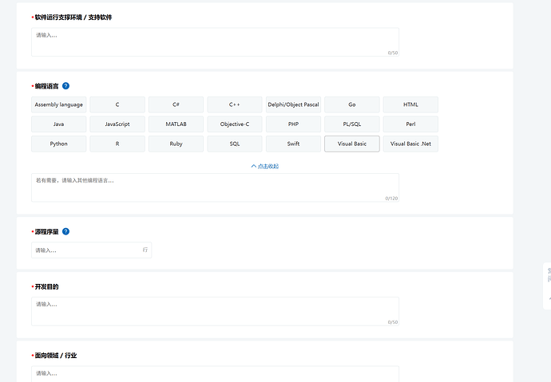Choose the Assembly language button
Screen dimensions: 551x382
tap(58, 104)
